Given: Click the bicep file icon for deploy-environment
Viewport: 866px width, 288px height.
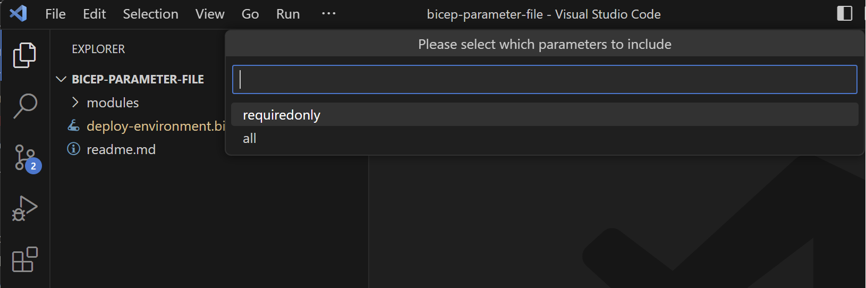Looking at the screenshot, I should (x=74, y=126).
